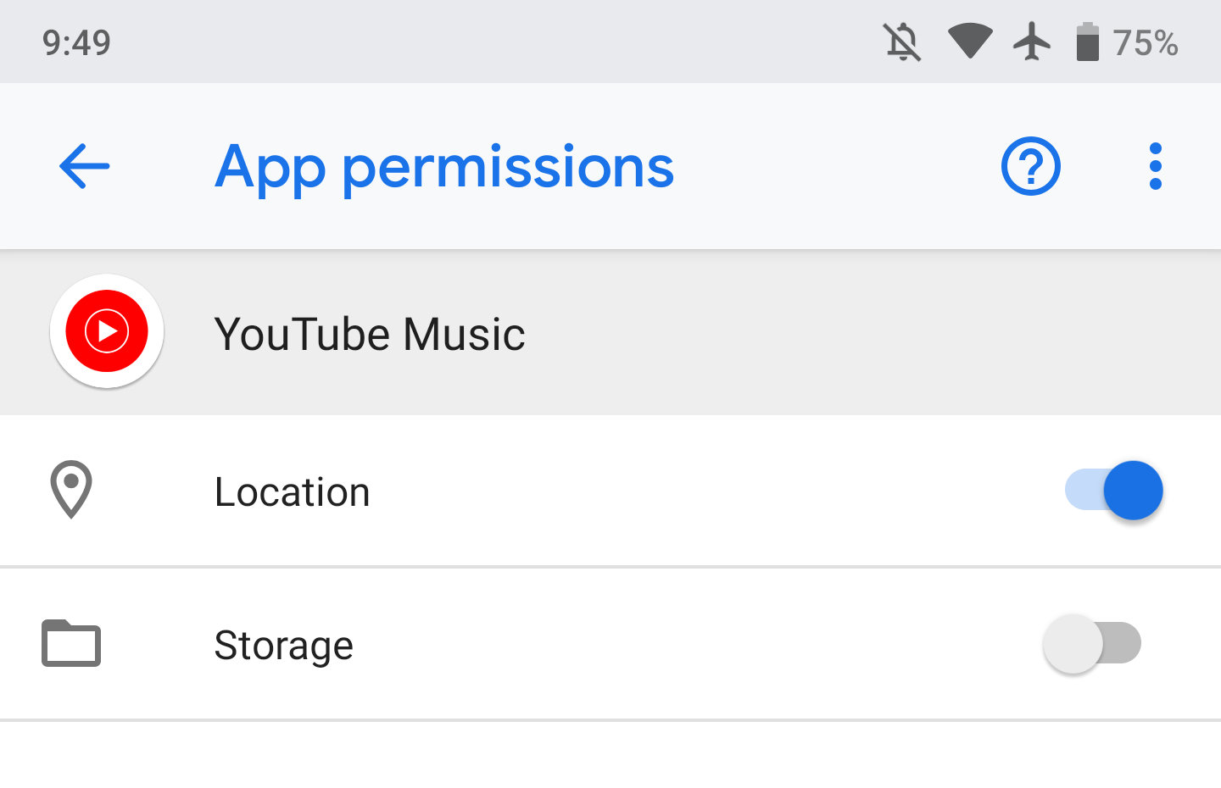Image resolution: width=1221 pixels, height=788 pixels.
Task: Tap the airplane mode status icon
Action: point(1032,42)
